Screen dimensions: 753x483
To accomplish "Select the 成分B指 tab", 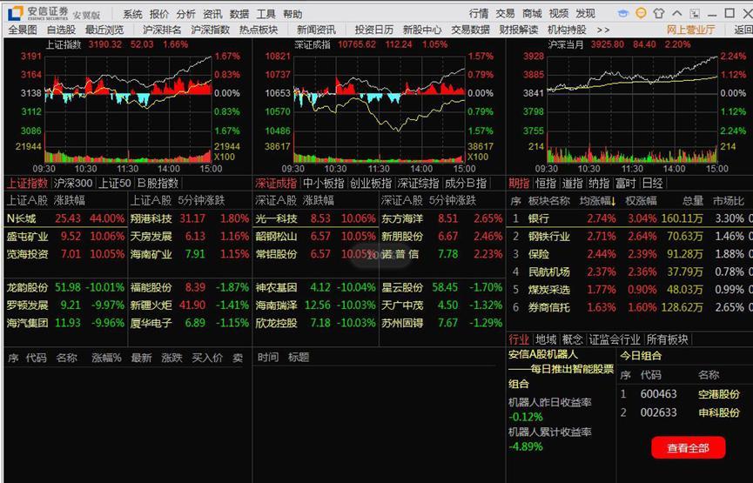I will point(466,183).
